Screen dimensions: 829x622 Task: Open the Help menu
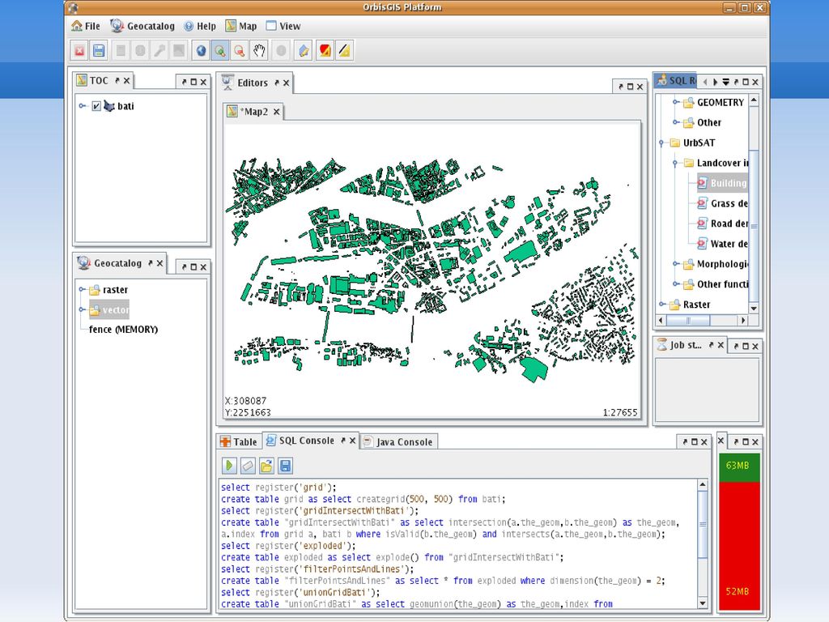click(200, 26)
